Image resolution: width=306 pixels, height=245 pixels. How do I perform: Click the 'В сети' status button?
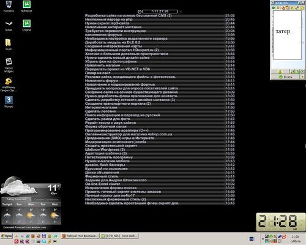285,77
